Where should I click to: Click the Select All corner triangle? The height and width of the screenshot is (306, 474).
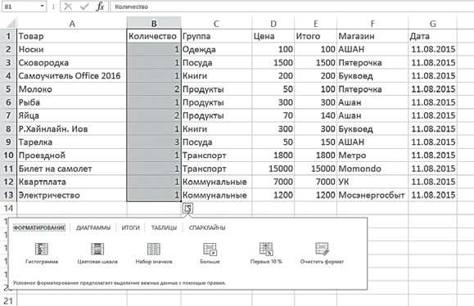[11, 23]
